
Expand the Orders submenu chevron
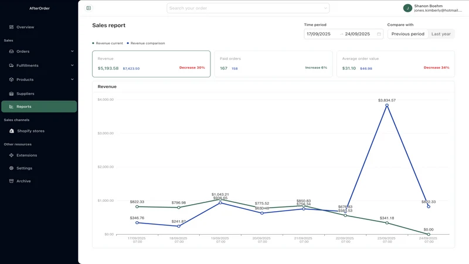(72, 51)
